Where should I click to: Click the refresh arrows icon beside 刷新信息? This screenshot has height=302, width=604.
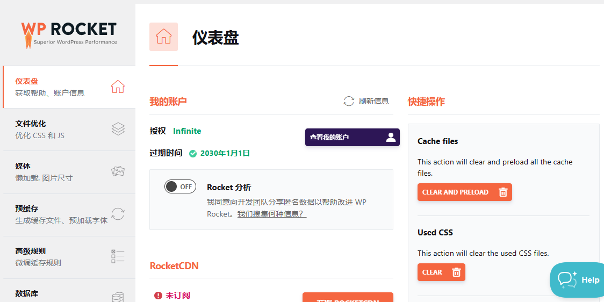349,102
